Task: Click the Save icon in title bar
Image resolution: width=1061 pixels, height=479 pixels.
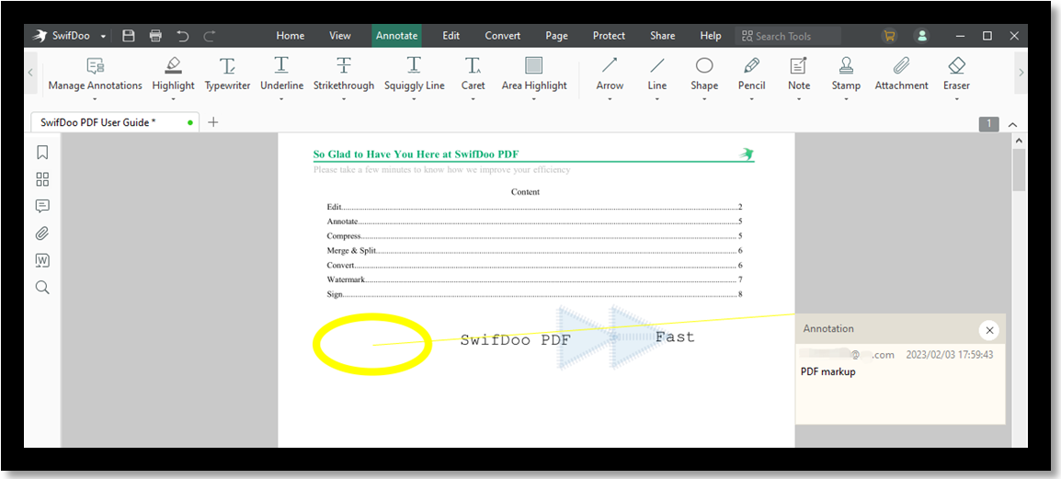Action: 129,36
